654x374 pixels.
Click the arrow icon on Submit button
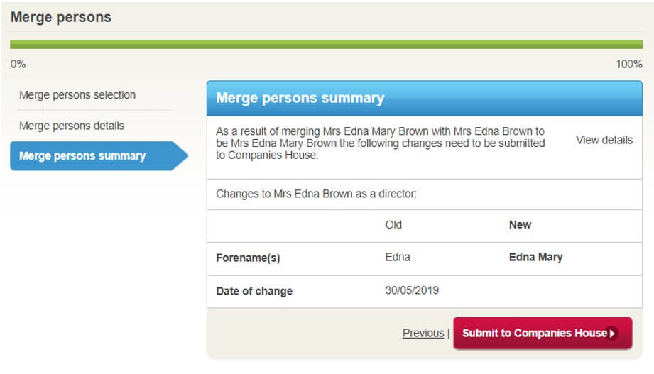(613, 334)
